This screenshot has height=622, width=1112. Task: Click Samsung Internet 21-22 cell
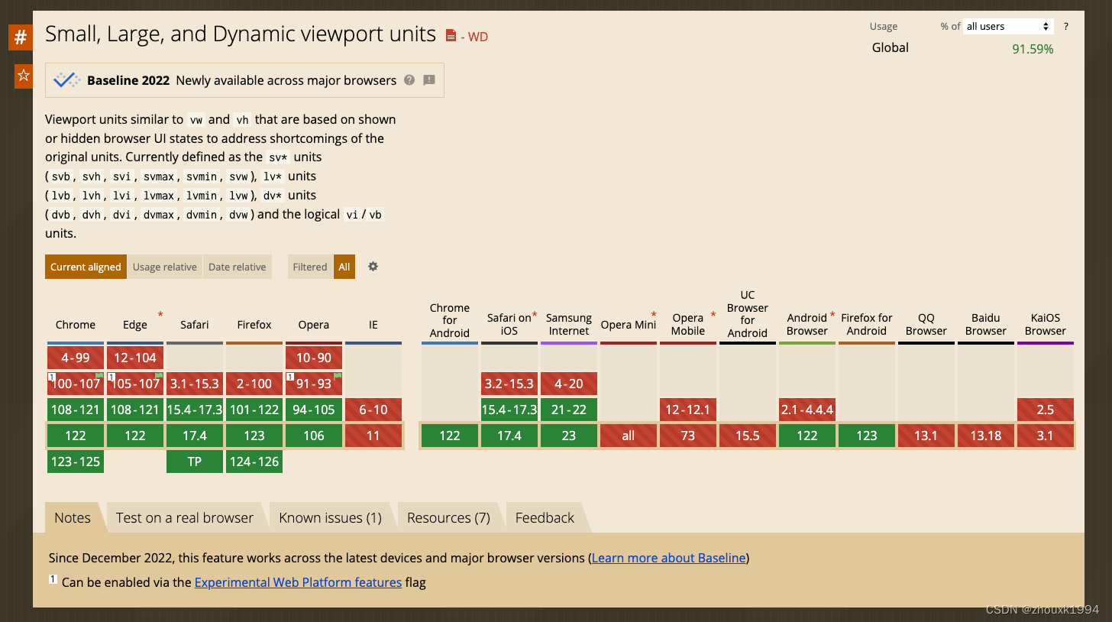click(x=569, y=410)
